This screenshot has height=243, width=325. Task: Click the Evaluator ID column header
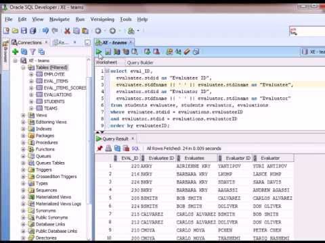coord(235,158)
